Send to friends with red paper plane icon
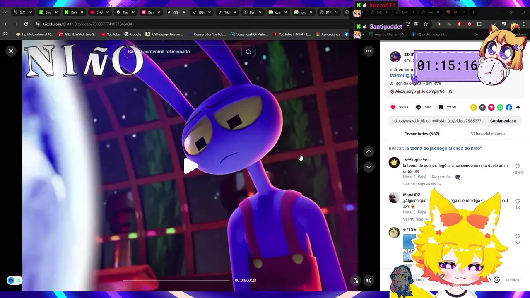This screenshot has height=298, width=530. point(491,107)
